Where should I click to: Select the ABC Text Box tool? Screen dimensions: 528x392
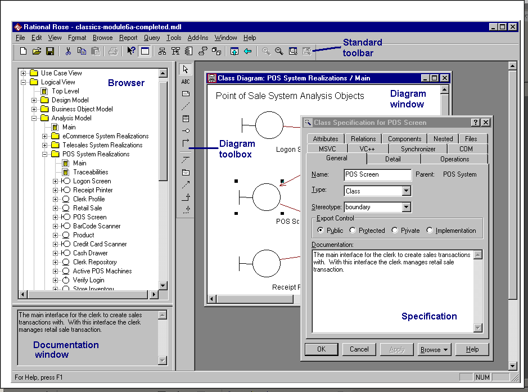click(186, 82)
